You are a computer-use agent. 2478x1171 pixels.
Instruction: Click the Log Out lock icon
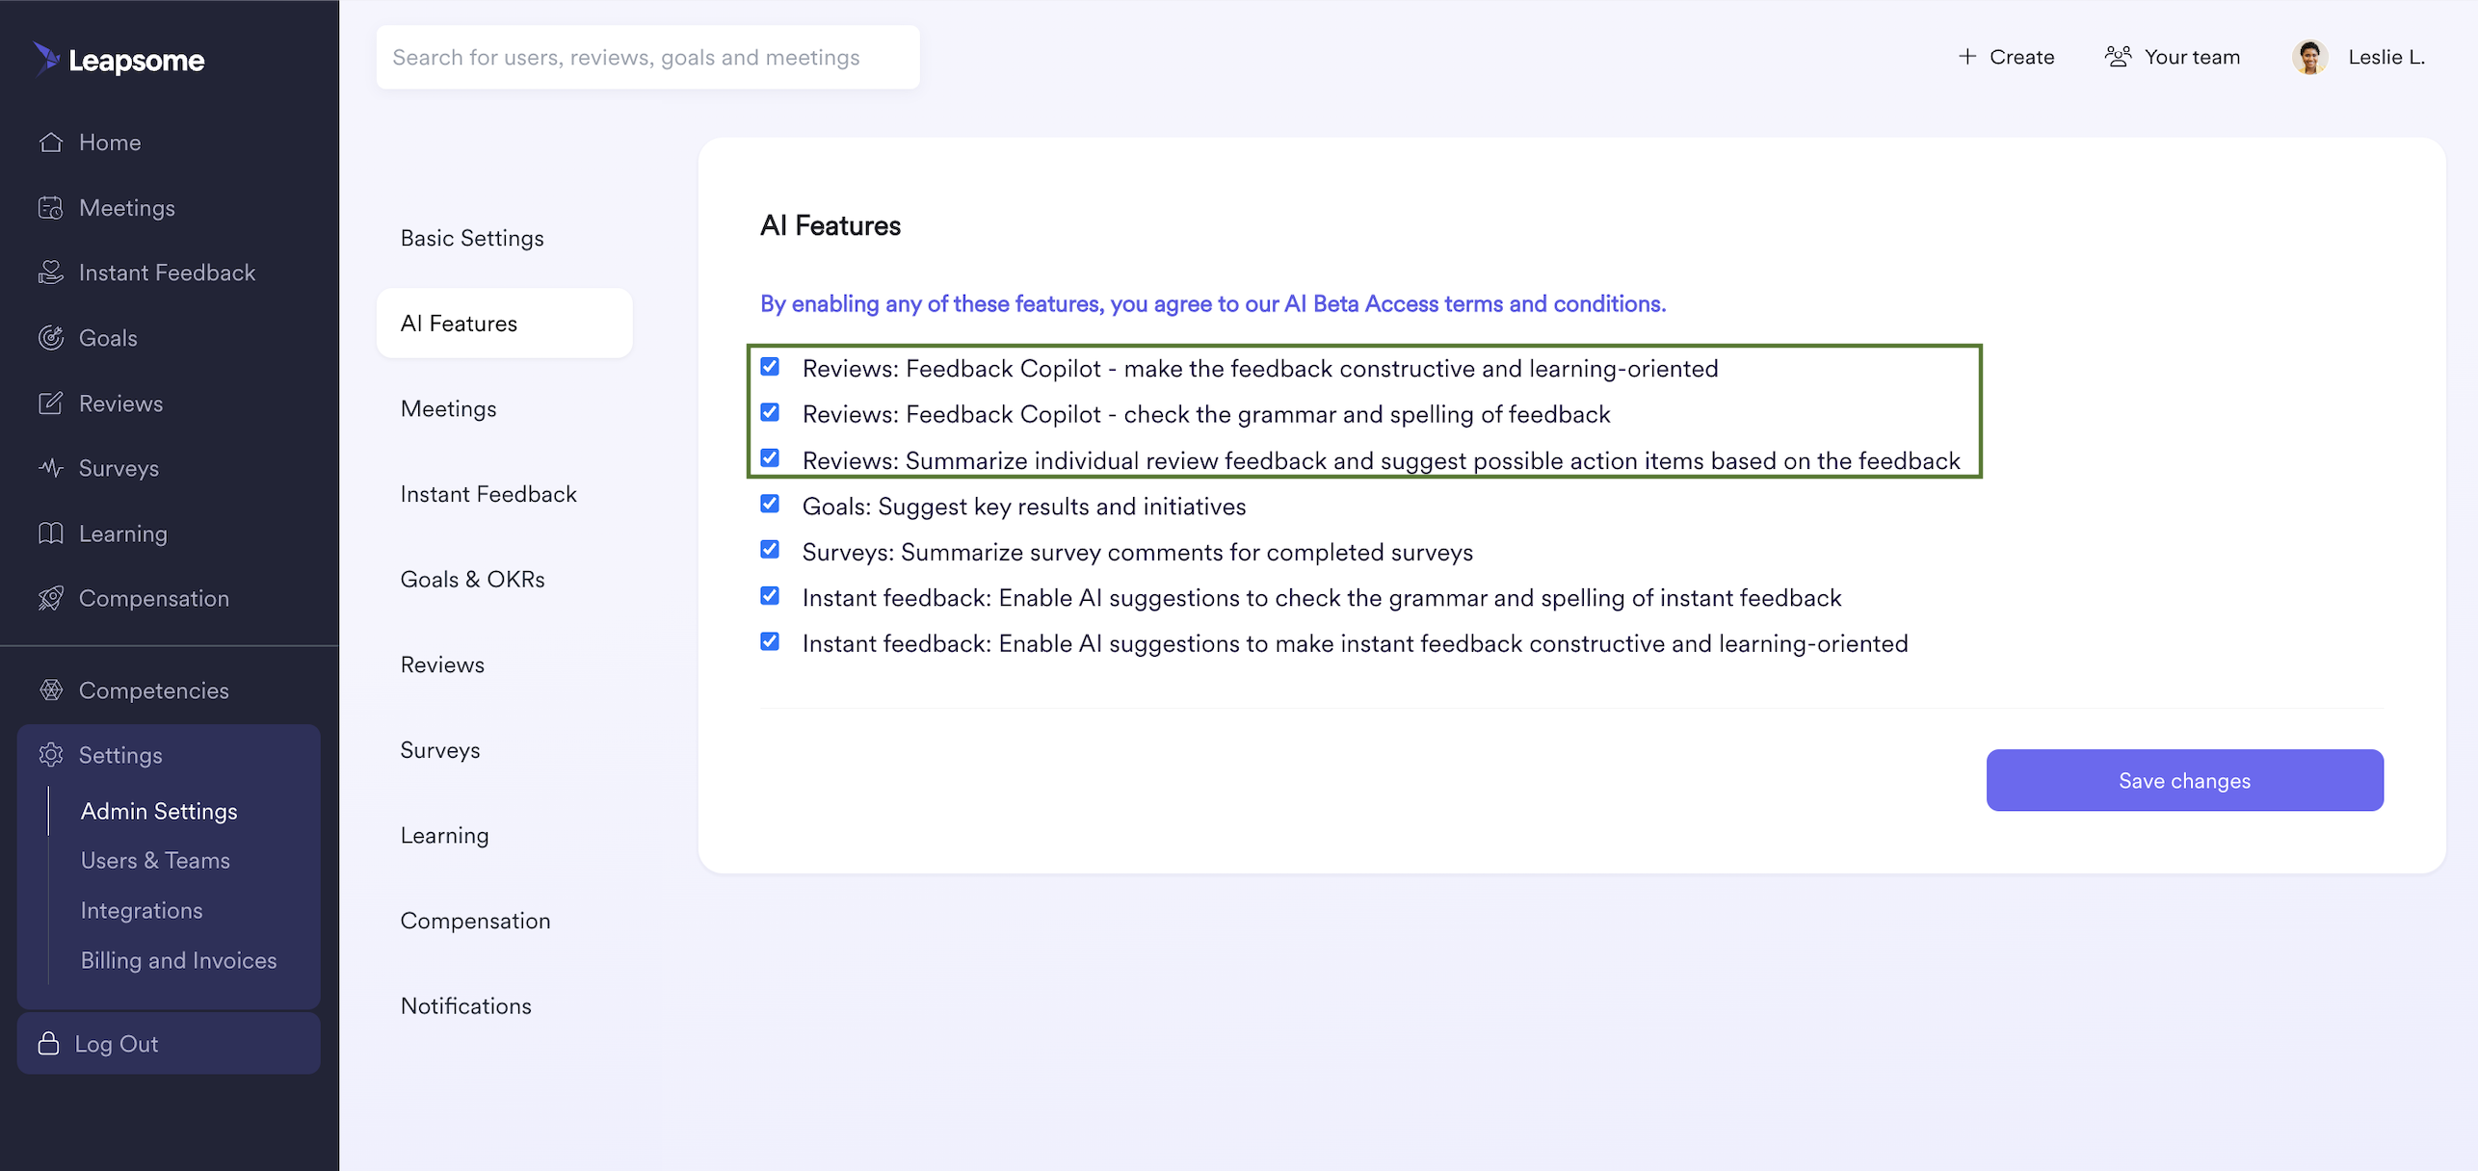coord(48,1044)
